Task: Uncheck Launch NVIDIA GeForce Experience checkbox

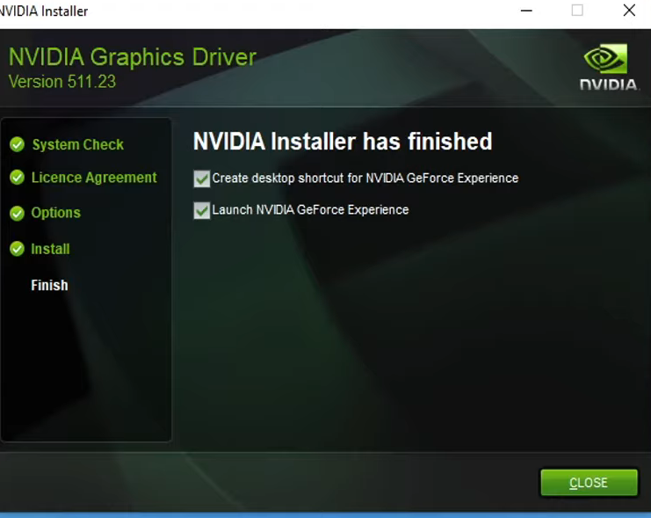Action: (202, 210)
